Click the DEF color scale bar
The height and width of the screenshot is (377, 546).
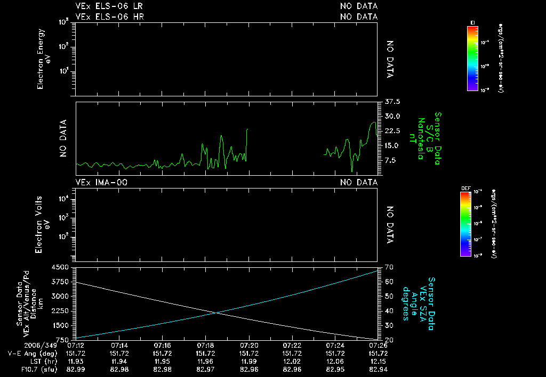(466, 224)
